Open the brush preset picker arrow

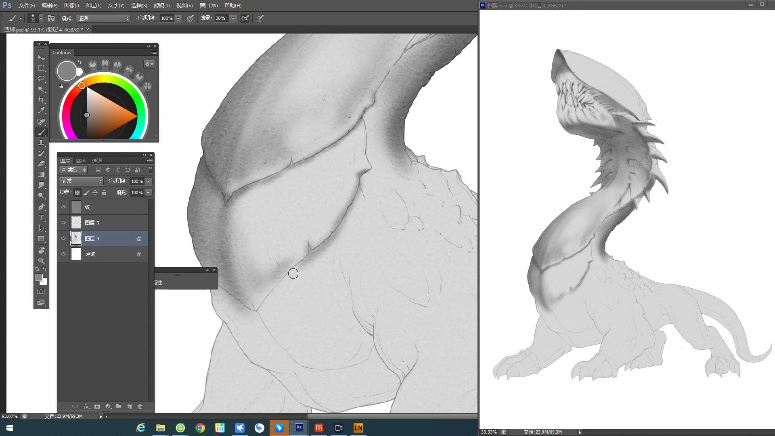tap(41, 18)
